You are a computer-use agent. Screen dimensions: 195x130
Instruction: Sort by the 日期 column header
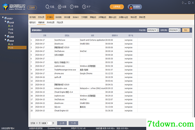click(x=45, y=35)
